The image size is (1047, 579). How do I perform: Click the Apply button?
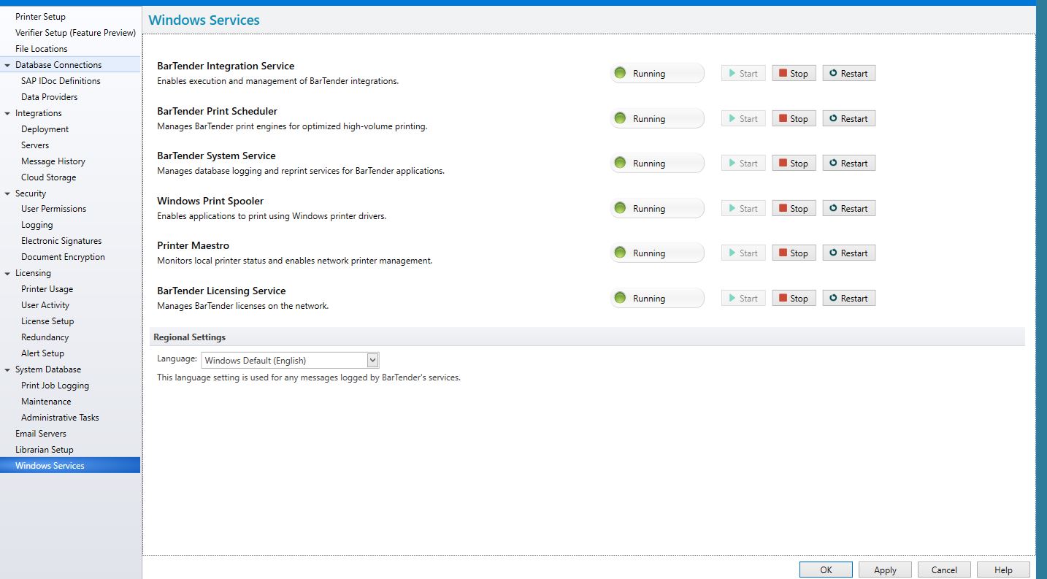coord(885,570)
